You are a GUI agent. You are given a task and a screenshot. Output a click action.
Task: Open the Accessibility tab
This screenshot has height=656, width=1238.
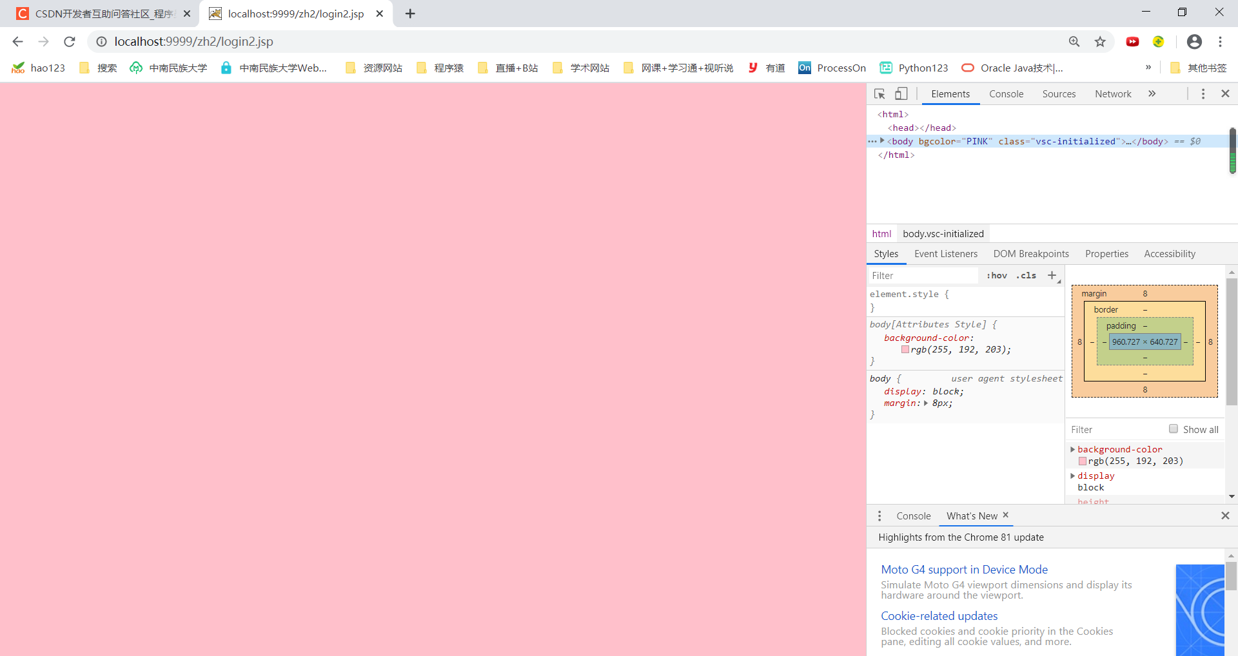pyautogui.click(x=1170, y=253)
